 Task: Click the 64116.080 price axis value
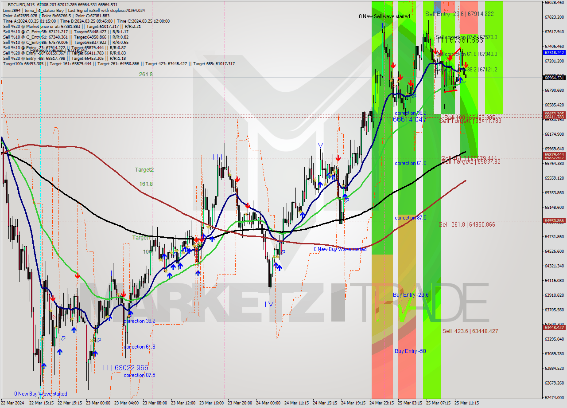coord(554,280)
